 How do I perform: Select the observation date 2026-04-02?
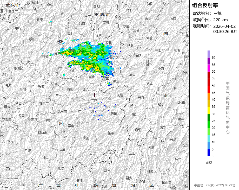(224, 26)
